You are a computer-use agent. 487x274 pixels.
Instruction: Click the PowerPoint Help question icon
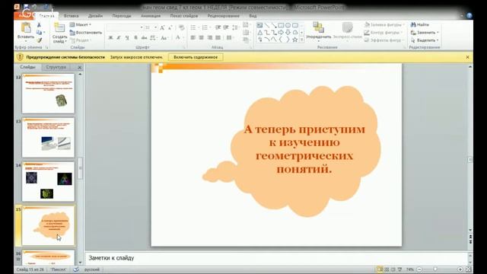click(469, 15)
